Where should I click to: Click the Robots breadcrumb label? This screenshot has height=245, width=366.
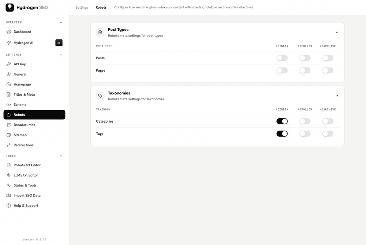[101, 8]
